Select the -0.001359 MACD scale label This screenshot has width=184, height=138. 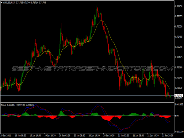coord(179,132)
